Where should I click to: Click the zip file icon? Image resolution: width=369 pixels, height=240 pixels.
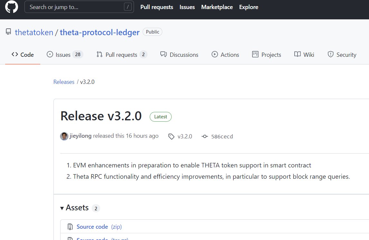point(70,226)
